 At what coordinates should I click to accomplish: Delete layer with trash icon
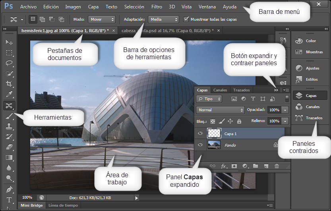[x=277, y=166]
